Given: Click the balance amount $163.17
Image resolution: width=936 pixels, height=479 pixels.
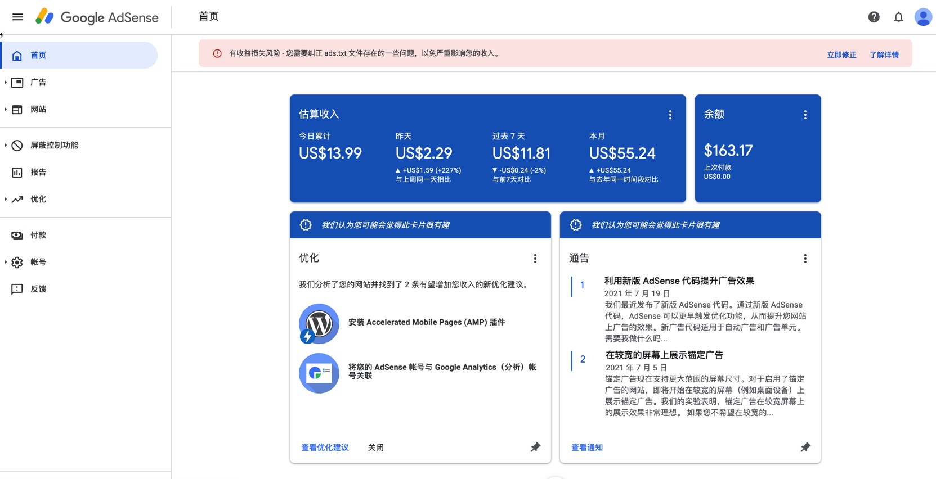Looking at the screenshot, I should coord(728,151).
